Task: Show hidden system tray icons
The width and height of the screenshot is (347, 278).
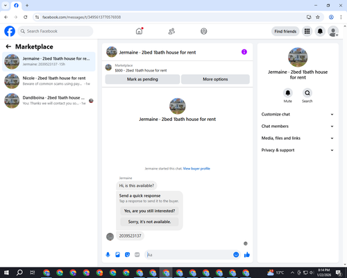Action: click(x=292, y=272)
